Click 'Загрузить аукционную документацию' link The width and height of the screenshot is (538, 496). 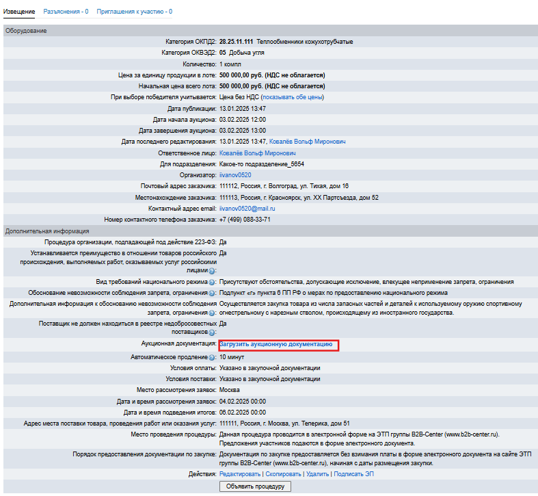click(x=276, y=345)
